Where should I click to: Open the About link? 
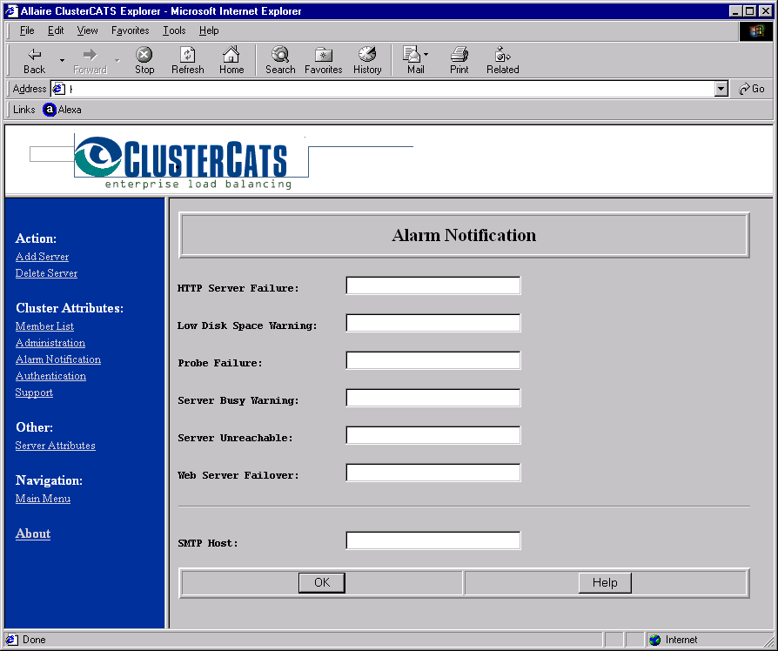coord(33,534)
